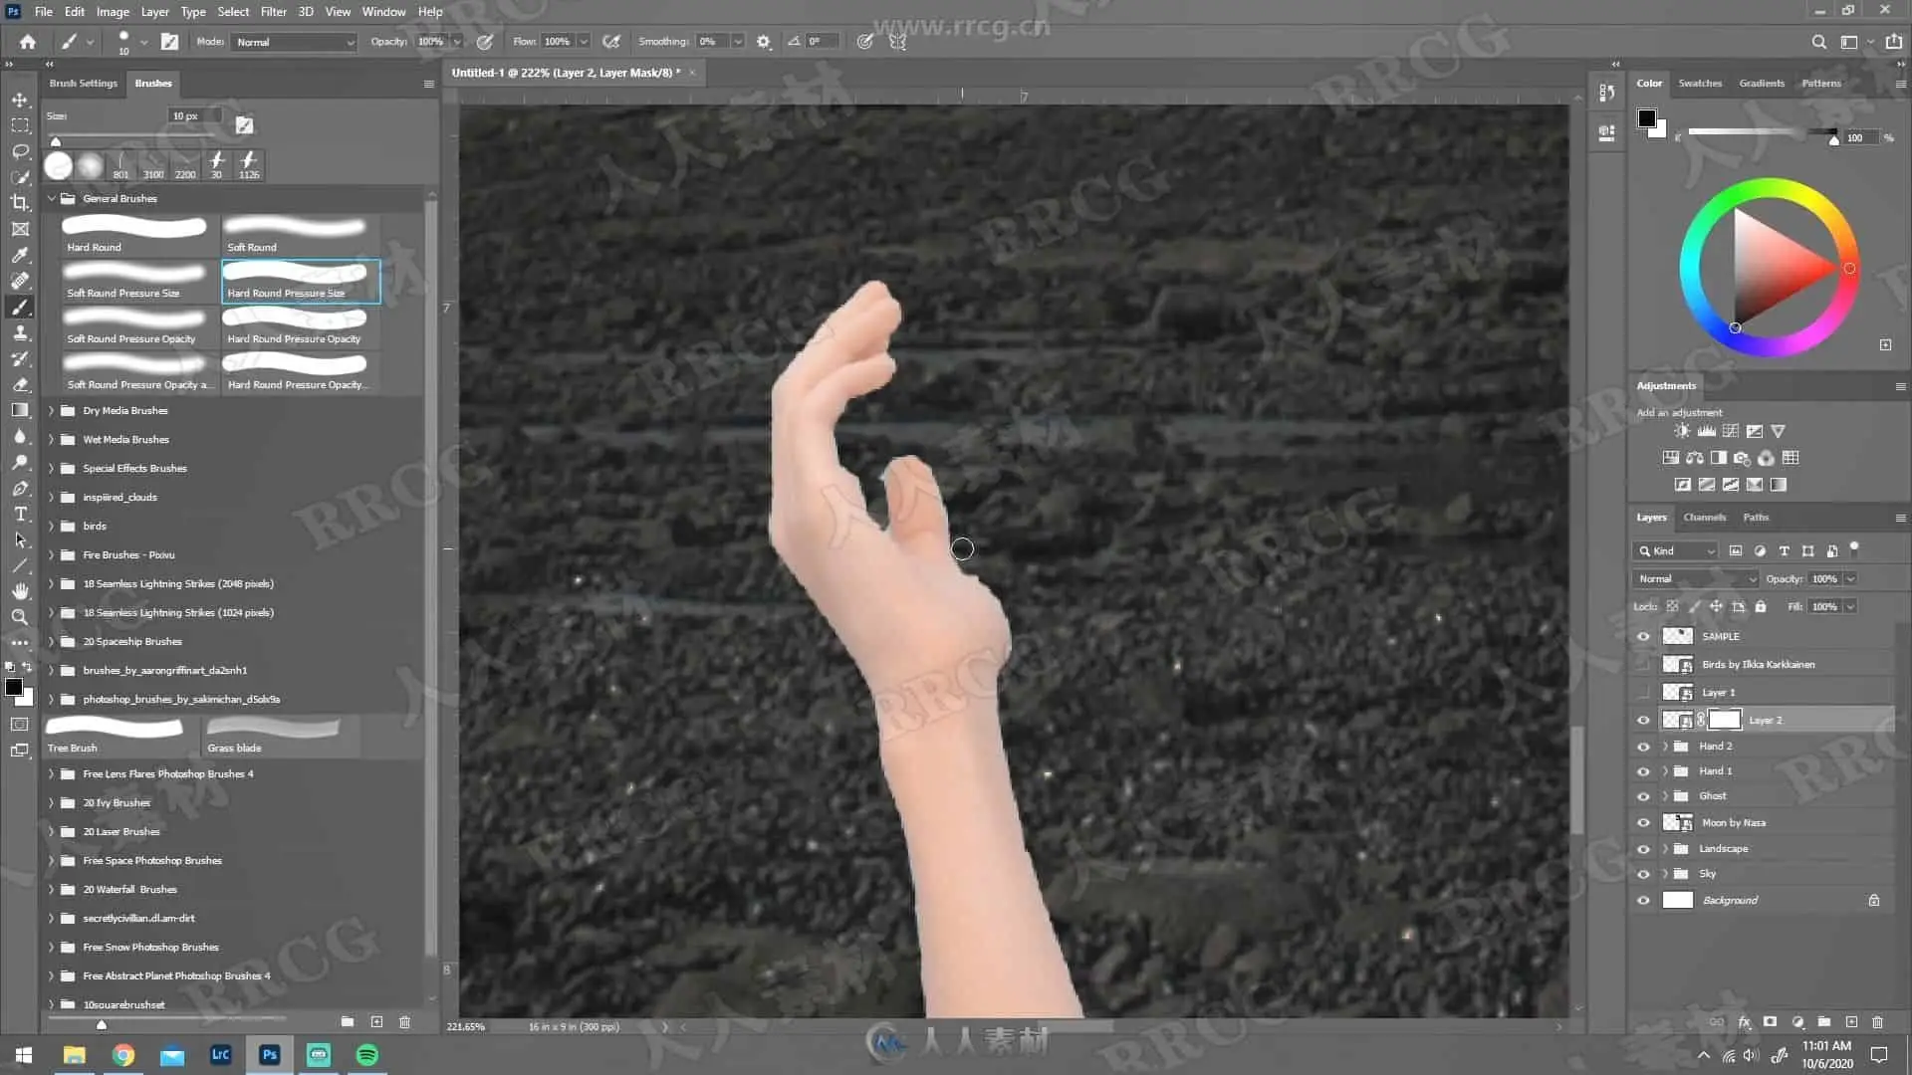Open the brush blending Mode dropdown
Viewport: 1912px width, 1075px height.
pos(295,42)
